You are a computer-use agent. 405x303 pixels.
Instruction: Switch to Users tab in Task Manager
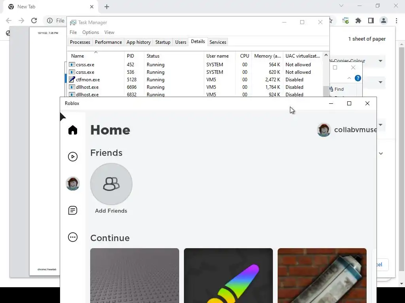[180, 42]
